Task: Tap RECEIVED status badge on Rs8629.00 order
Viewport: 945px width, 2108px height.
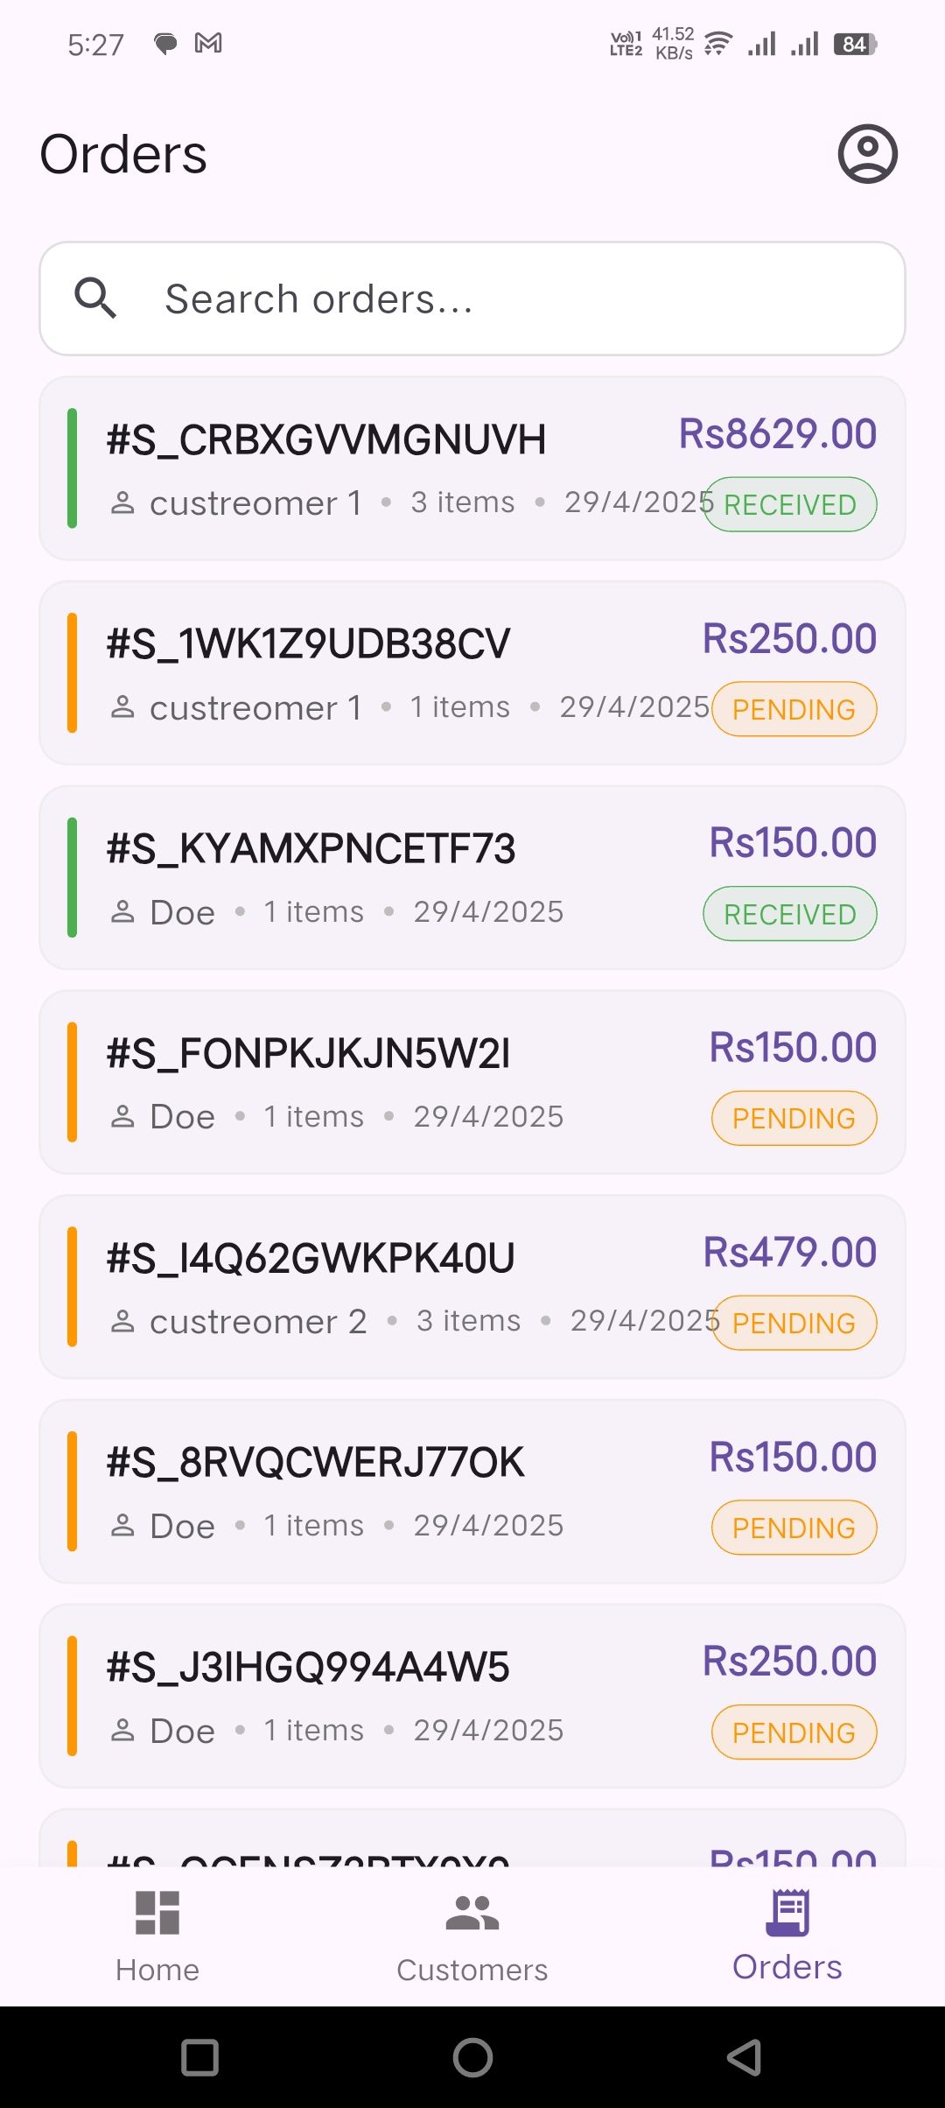Action: click(x=790, y=505)
